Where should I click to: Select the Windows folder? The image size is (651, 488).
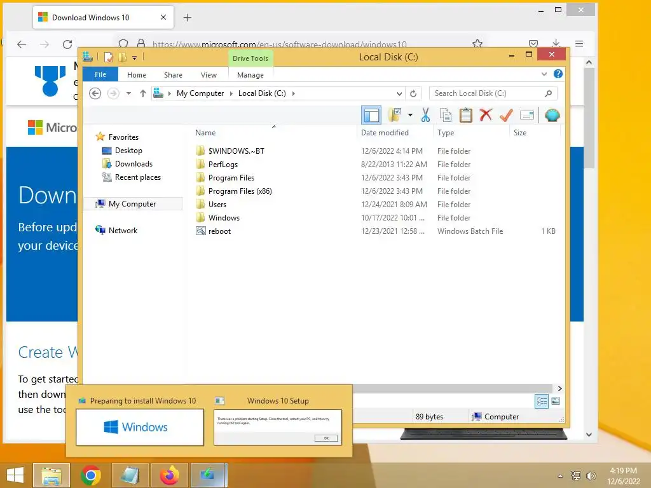(x=224, y=217)
